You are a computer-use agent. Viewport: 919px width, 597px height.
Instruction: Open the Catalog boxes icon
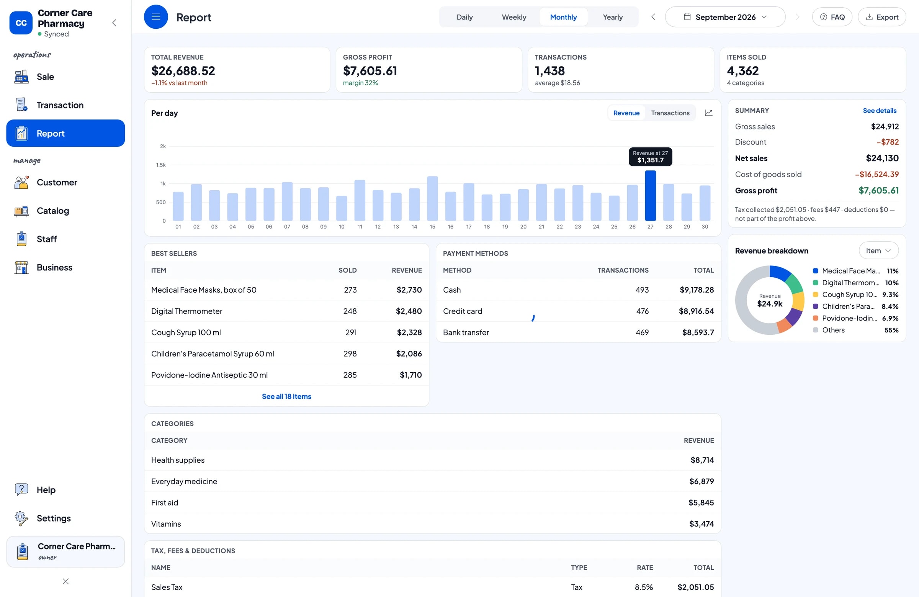point(21,211)
